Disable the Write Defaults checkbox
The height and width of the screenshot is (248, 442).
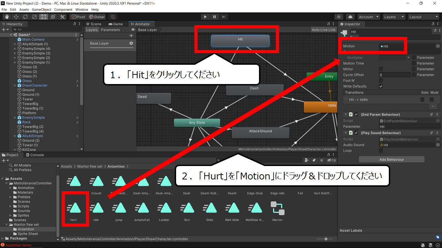[x=381, y=86]
